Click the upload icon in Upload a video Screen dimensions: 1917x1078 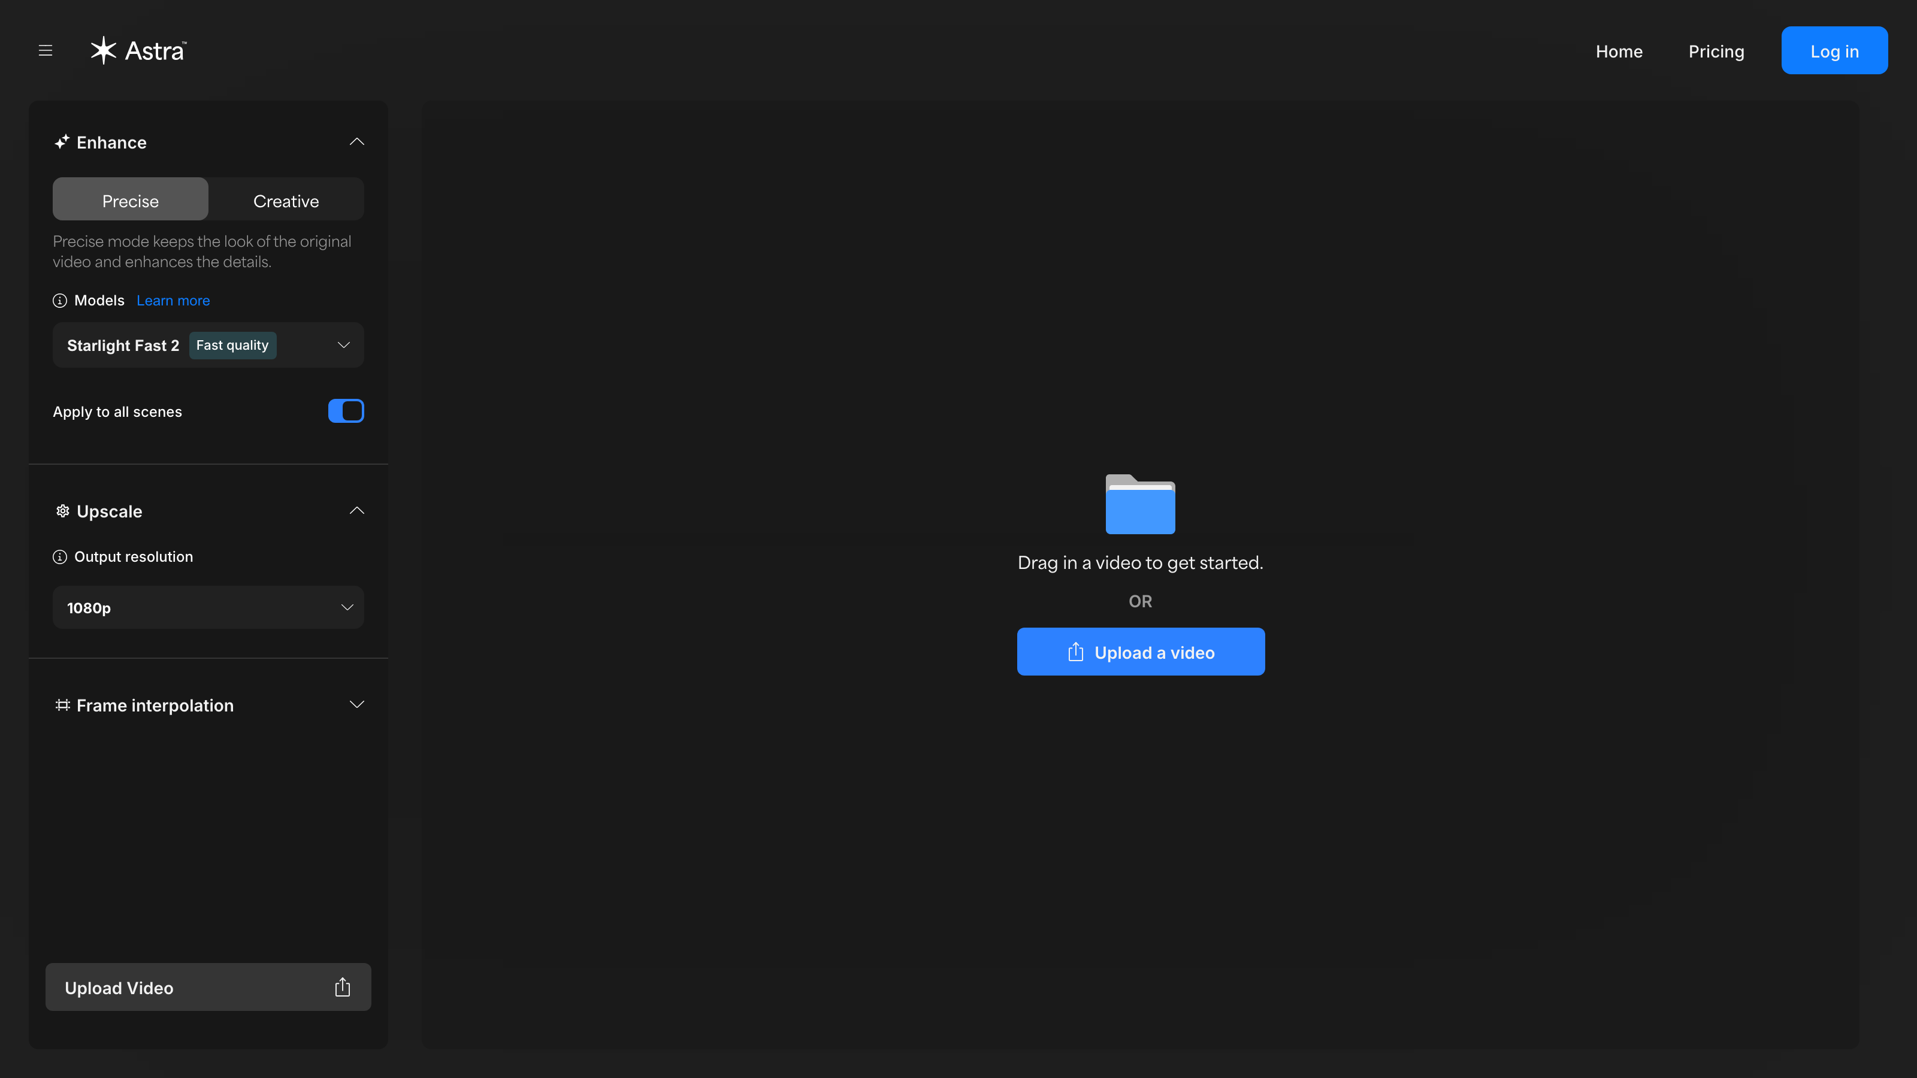(1075, 652)
